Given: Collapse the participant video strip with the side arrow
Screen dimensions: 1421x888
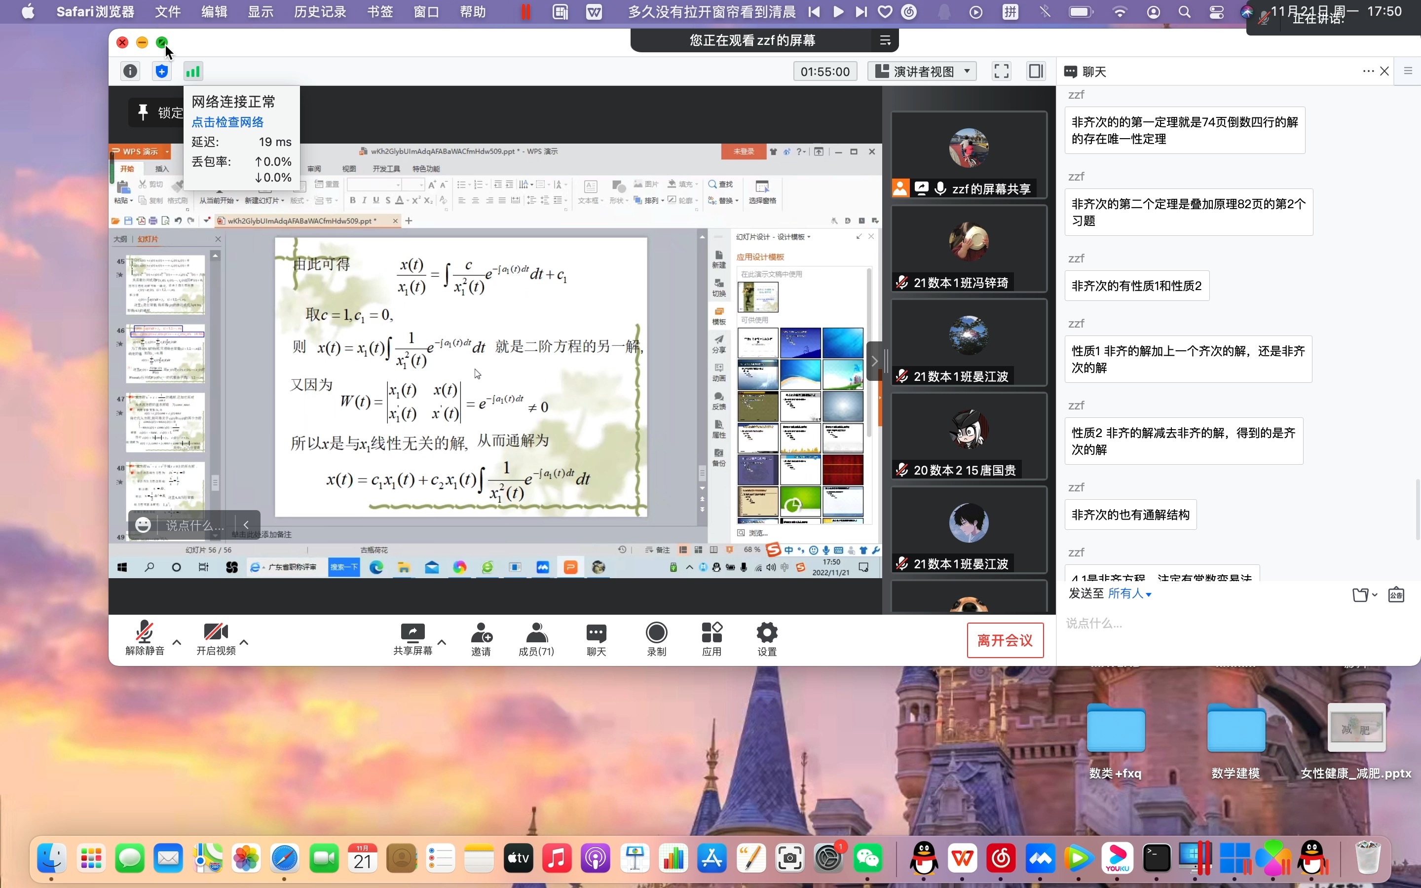Looking at the screenshot, I should 874,361.
